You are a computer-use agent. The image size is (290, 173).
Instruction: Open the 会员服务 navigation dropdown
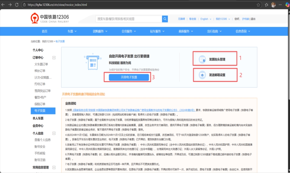[x=129, y=31]
